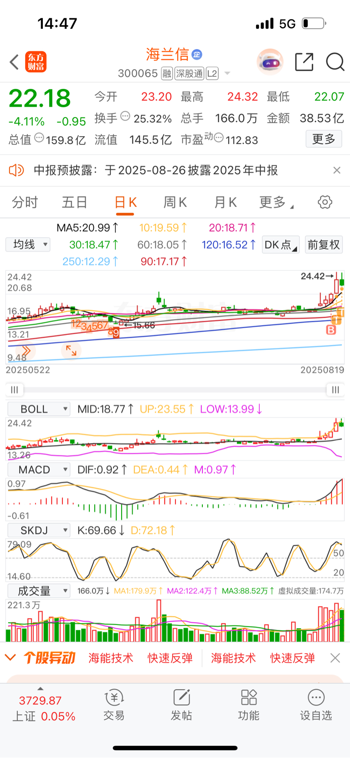350x758 pixels.
Task: Tap the back arrow icon
Action: coord(14,62)
